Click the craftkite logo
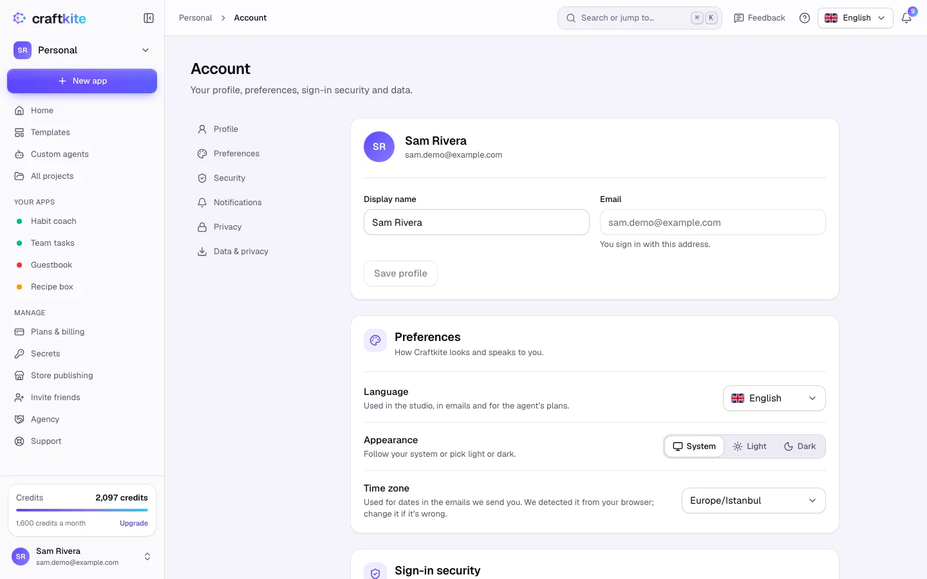This screenshot has width=927, height=579. click(50, 18)
